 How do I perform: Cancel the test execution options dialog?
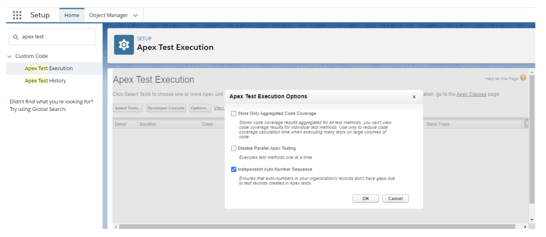(x=395, y=199)
